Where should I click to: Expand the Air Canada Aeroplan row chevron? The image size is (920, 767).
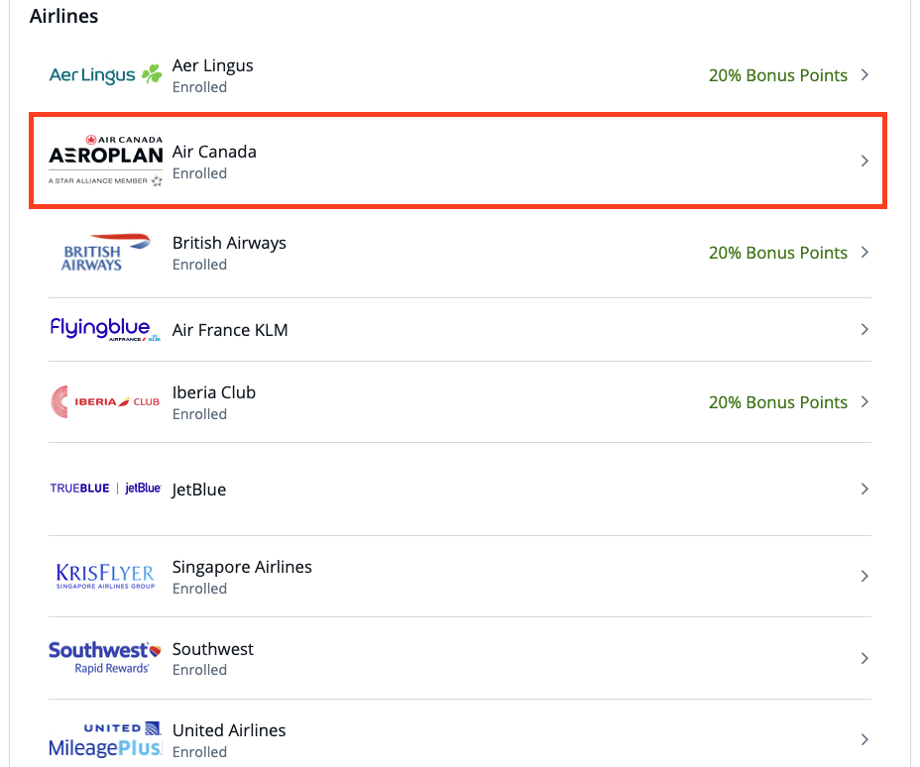tap(863, 160)
